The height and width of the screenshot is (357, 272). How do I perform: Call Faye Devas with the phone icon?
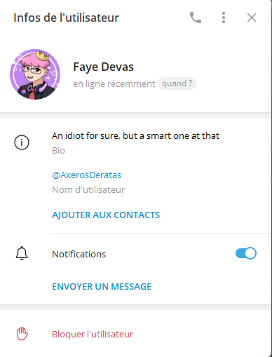click(196, 18)
